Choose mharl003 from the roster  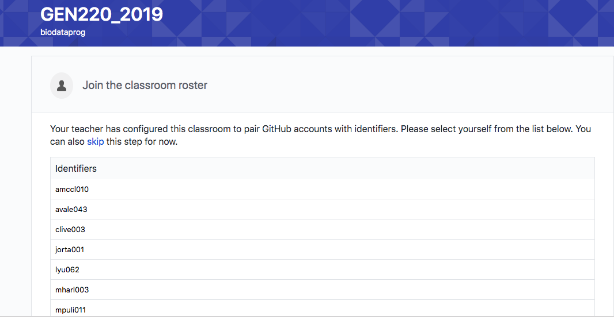point(72,290)
